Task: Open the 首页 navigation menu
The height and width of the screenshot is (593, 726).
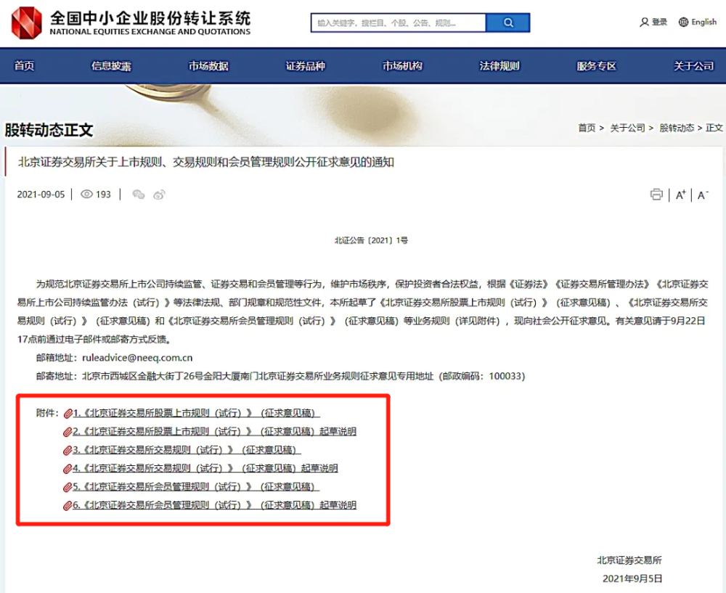Action: (24, 66)
